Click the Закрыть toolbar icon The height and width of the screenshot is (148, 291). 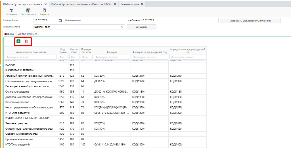tap(44, 10)
